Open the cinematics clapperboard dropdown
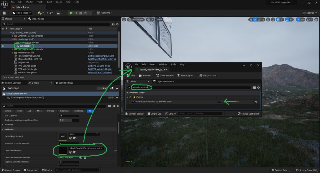The image size is (320, 173). click(59, 13)
